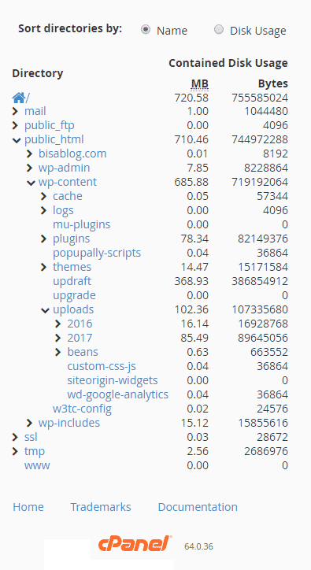Click the MB column header abbreviation
311x570 pixels.
[x=200, y=83]
